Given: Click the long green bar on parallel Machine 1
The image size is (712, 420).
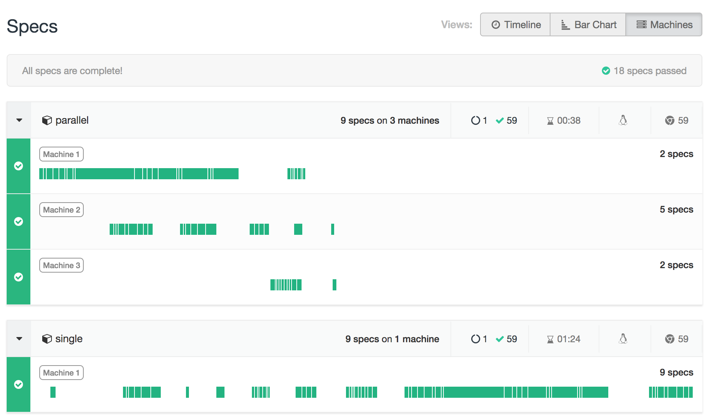Looking at the screenshot, I should (x=104, y=174).
